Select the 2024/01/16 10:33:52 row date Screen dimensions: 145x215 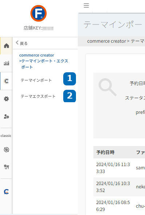(113, 187)
